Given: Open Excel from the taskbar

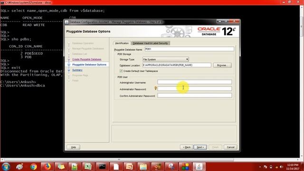Looking at the screenshot, I should (x=88, y=167).
